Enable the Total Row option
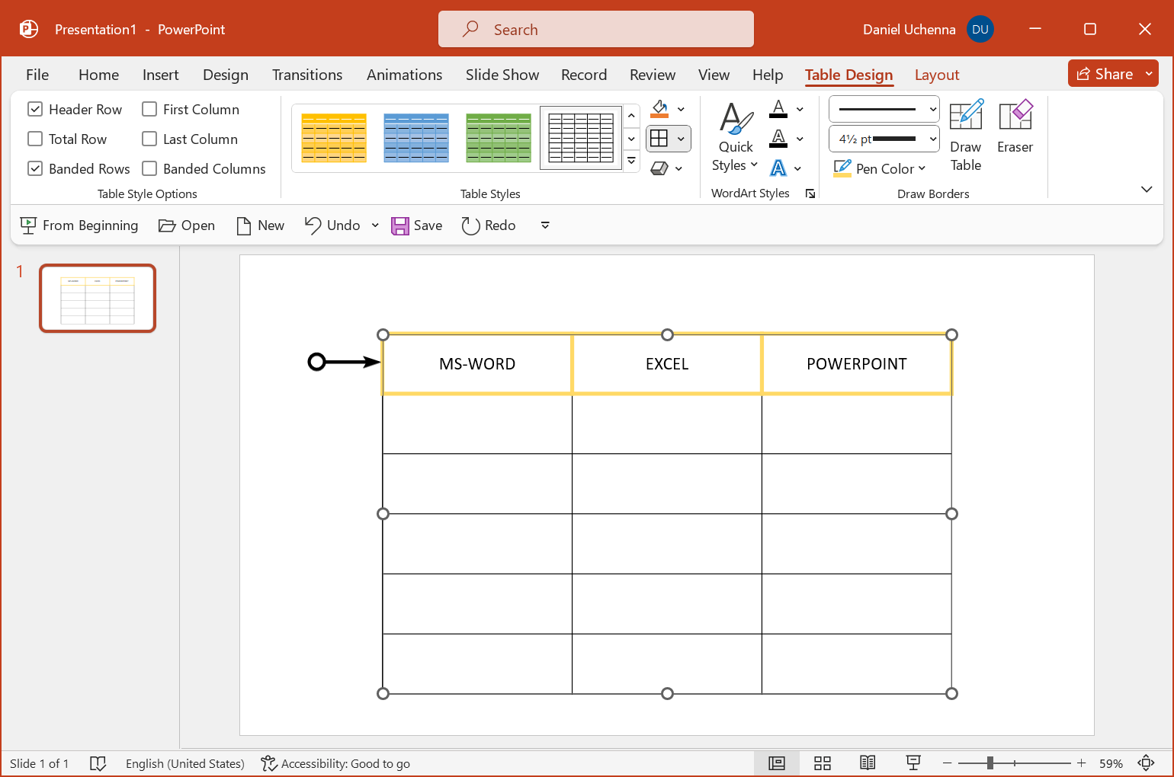The width and height of the screenshot is (1174, 777). click(34, 139)
